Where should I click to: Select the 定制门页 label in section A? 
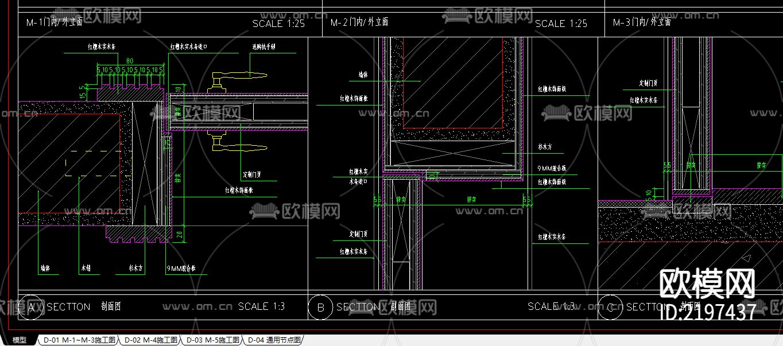pos(252,174)
